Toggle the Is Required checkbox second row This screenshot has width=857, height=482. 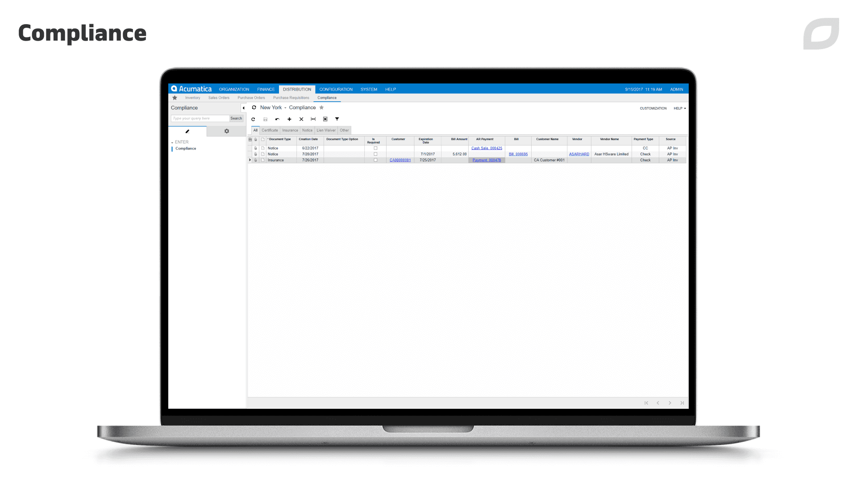tap(374, 154)
